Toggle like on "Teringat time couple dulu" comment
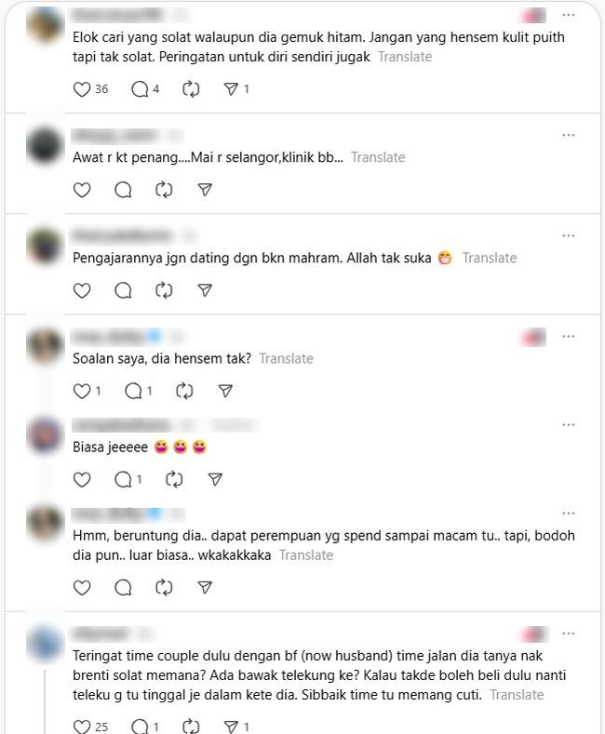This screenshot has height=734, width=605. coord(82,727)
